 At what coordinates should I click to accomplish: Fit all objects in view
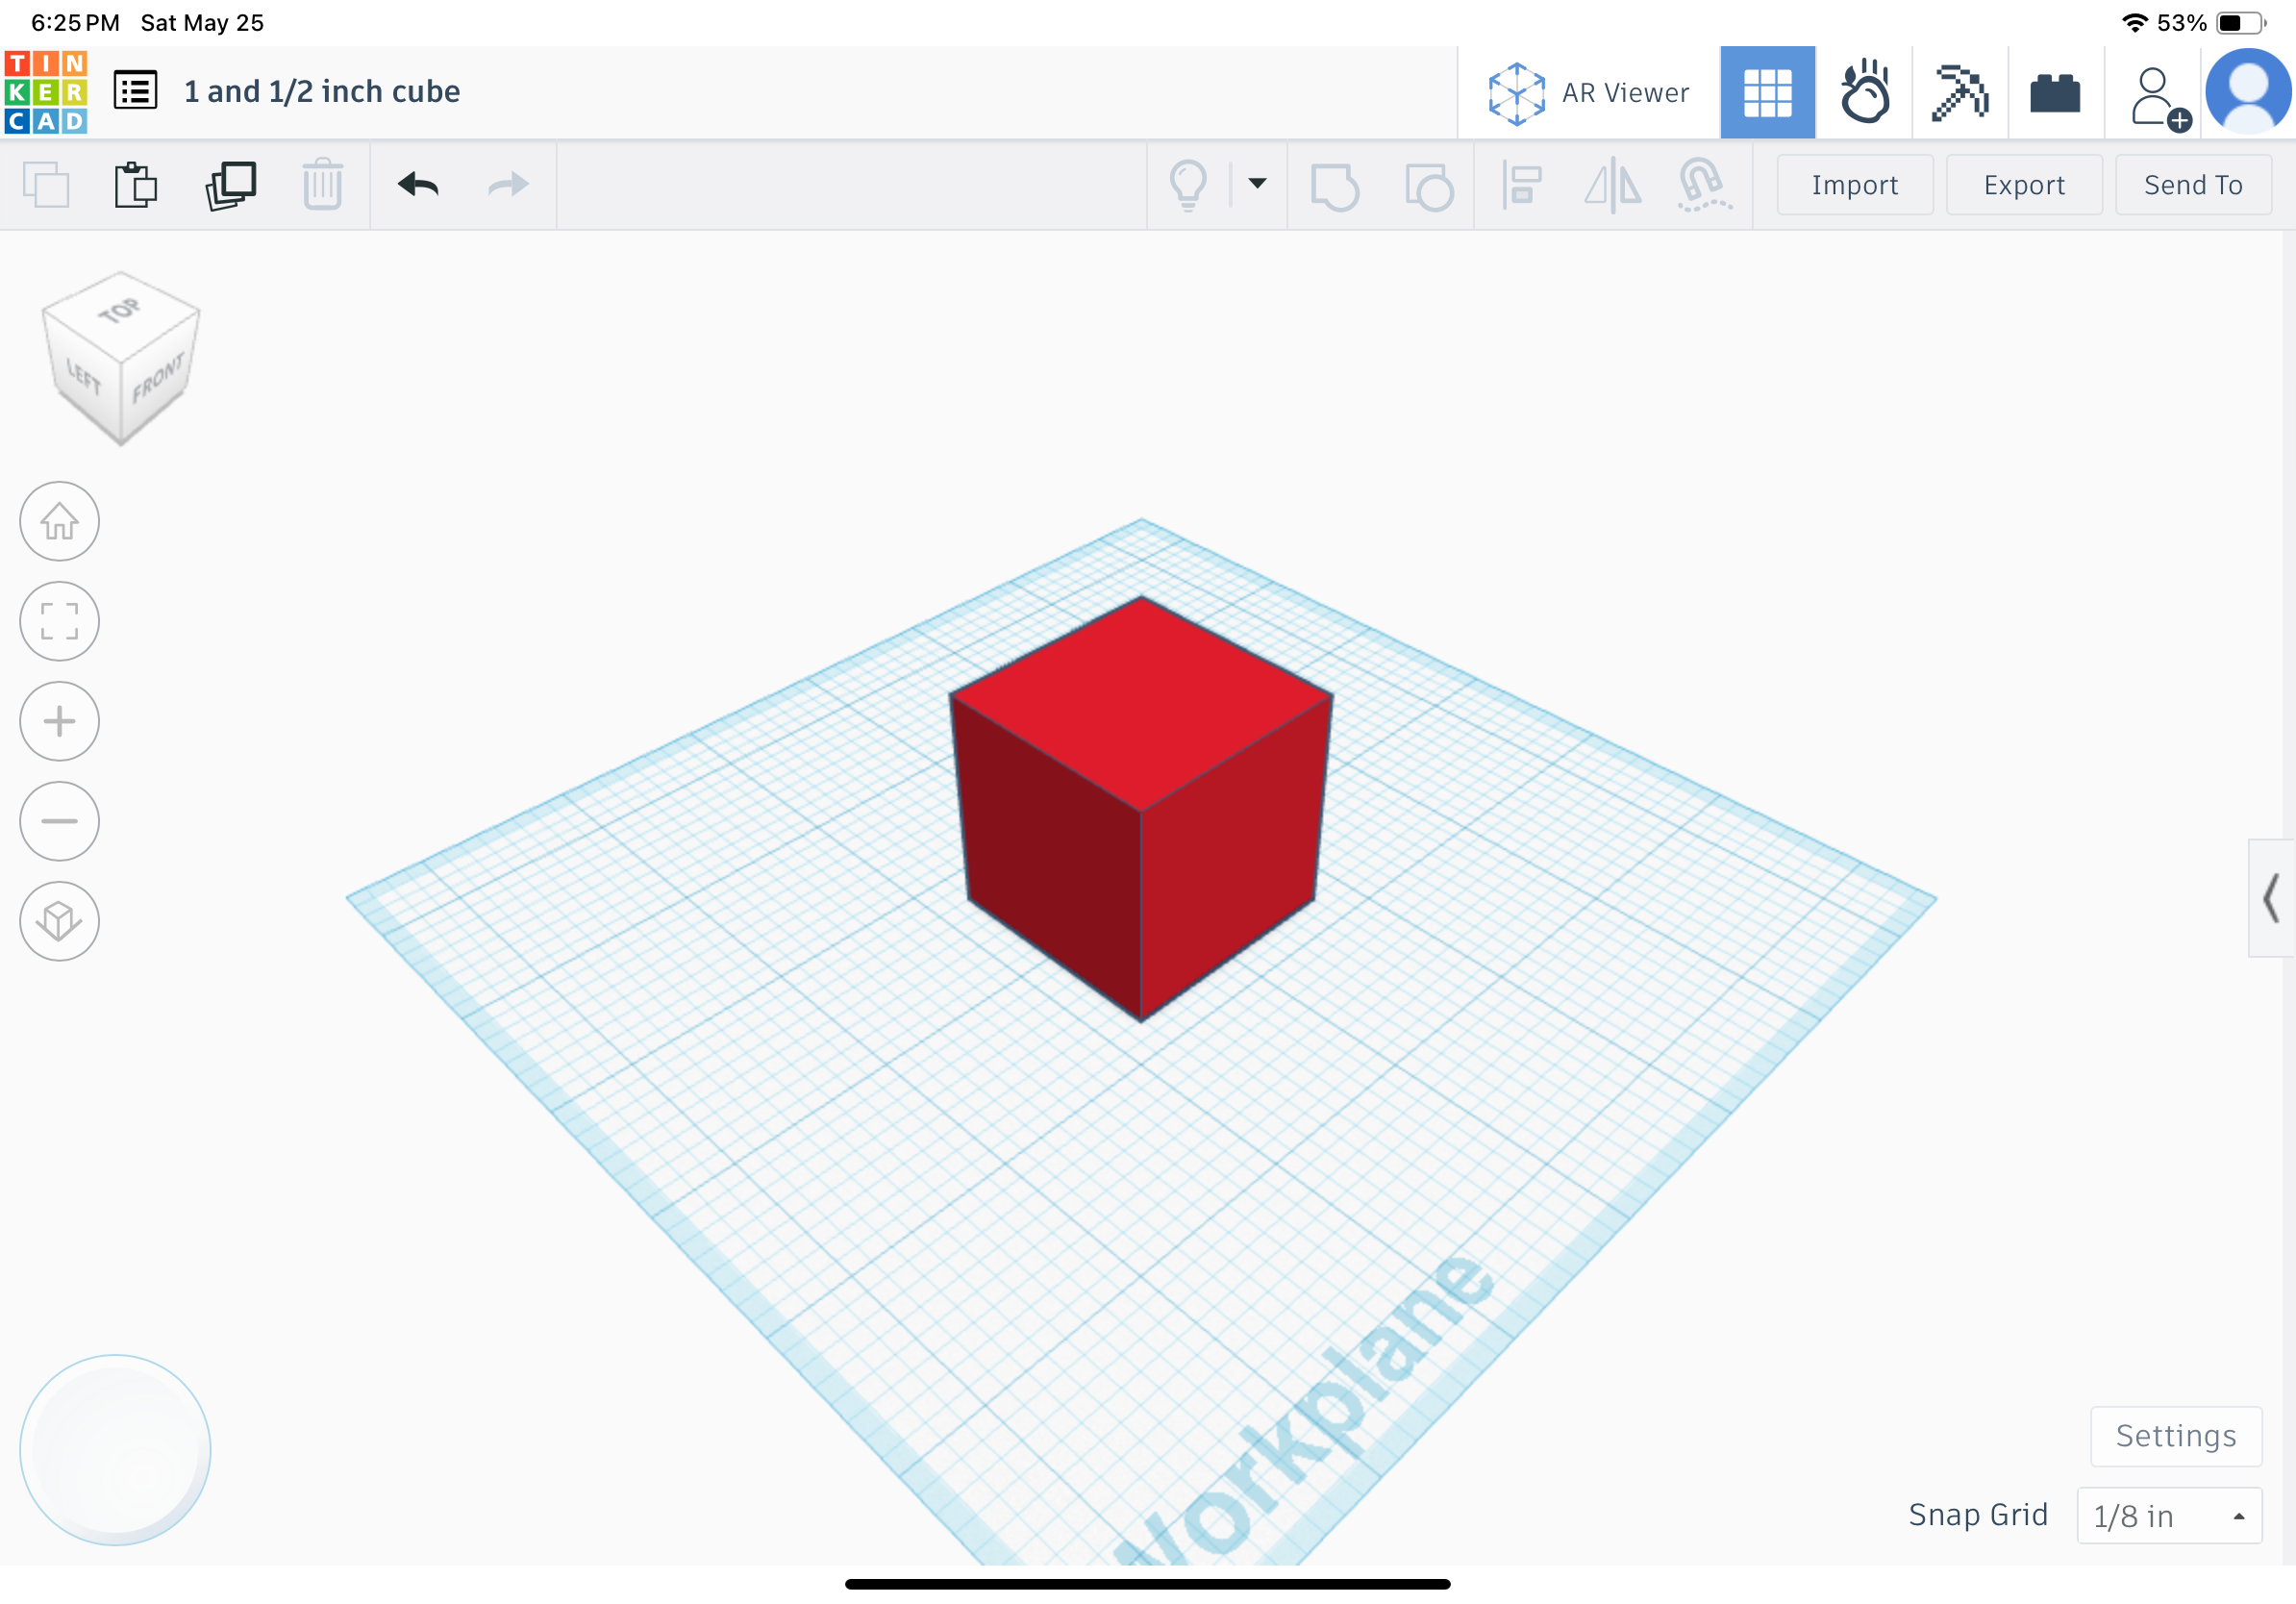(59, 621)
